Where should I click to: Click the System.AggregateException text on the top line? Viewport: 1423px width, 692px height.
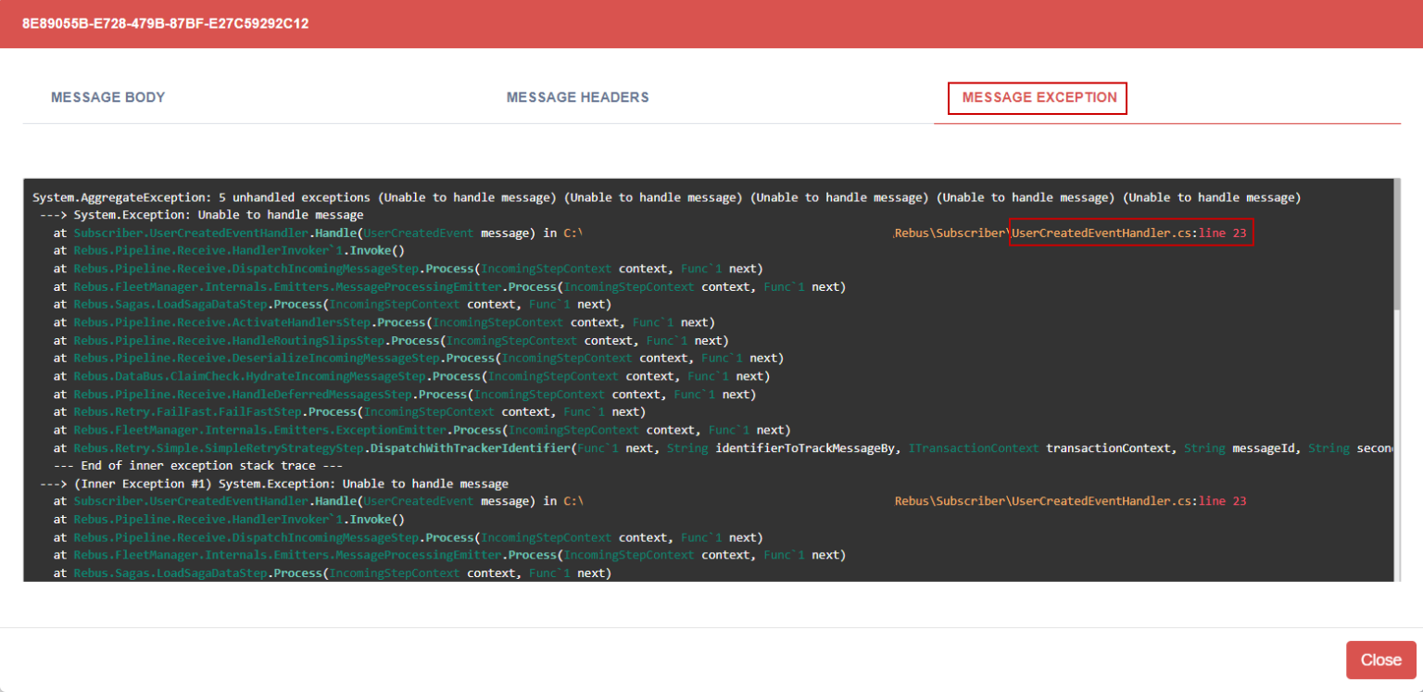116,197
